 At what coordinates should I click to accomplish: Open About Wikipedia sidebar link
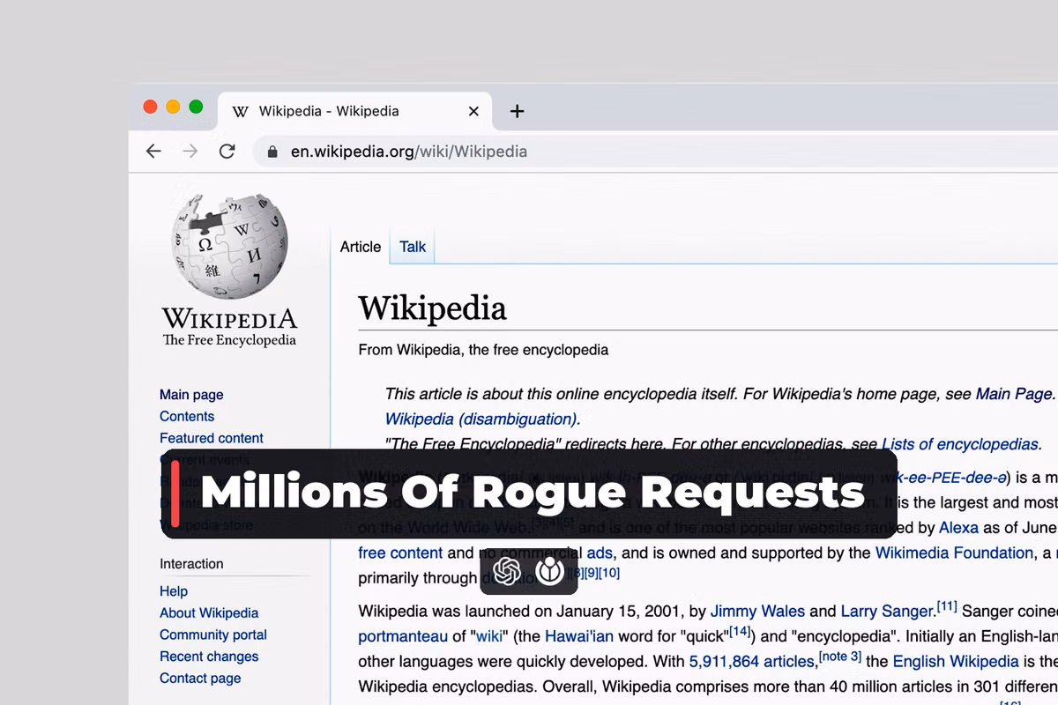[209, 612]
